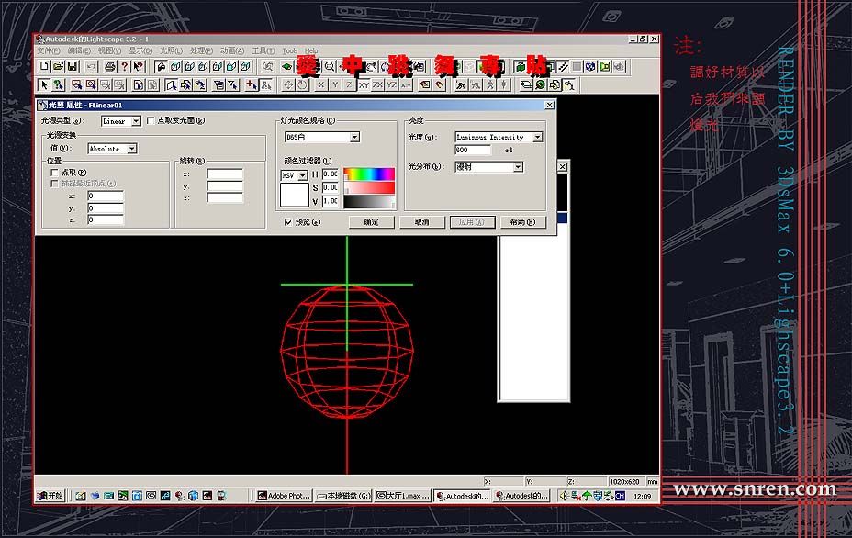Switch to 本地磁盘 (G:) taskbar window
Viewport: 852px width, 538px height.
343,496
